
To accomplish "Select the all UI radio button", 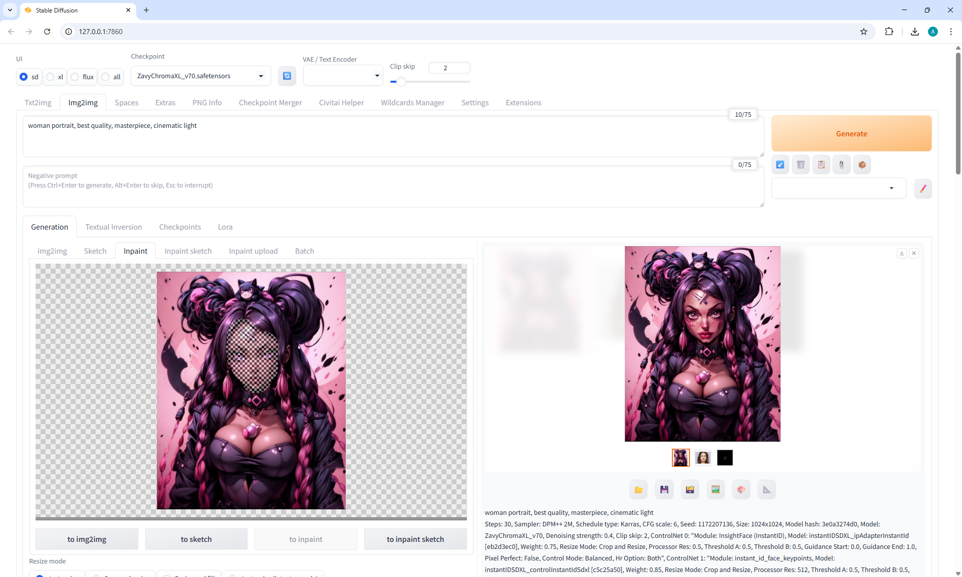I will point(106,77).
